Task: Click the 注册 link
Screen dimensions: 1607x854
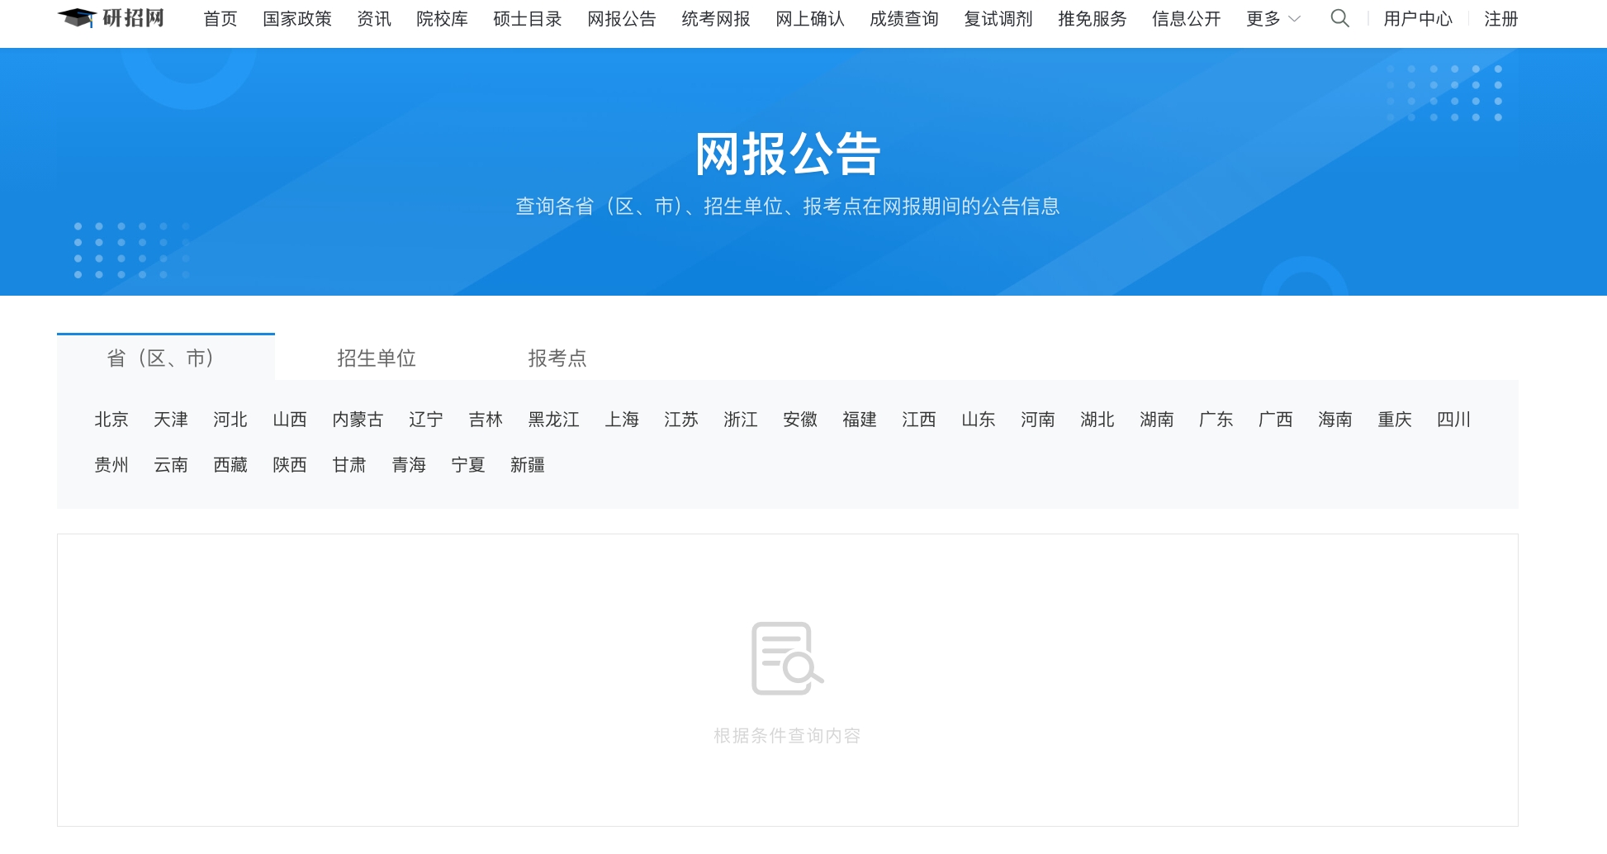Action: tap(1500, 19)
